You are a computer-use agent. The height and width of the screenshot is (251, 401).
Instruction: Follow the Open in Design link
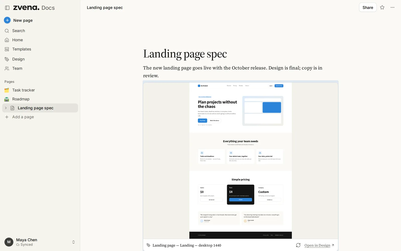[319, 245]
